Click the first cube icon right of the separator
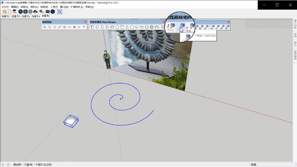Viewport: 297px width, 167px height. tap(212, 27)
